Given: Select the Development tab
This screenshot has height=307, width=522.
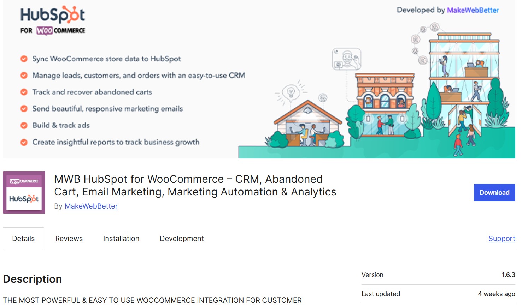Looking at the screenshot, I should [x=182, y=239].
